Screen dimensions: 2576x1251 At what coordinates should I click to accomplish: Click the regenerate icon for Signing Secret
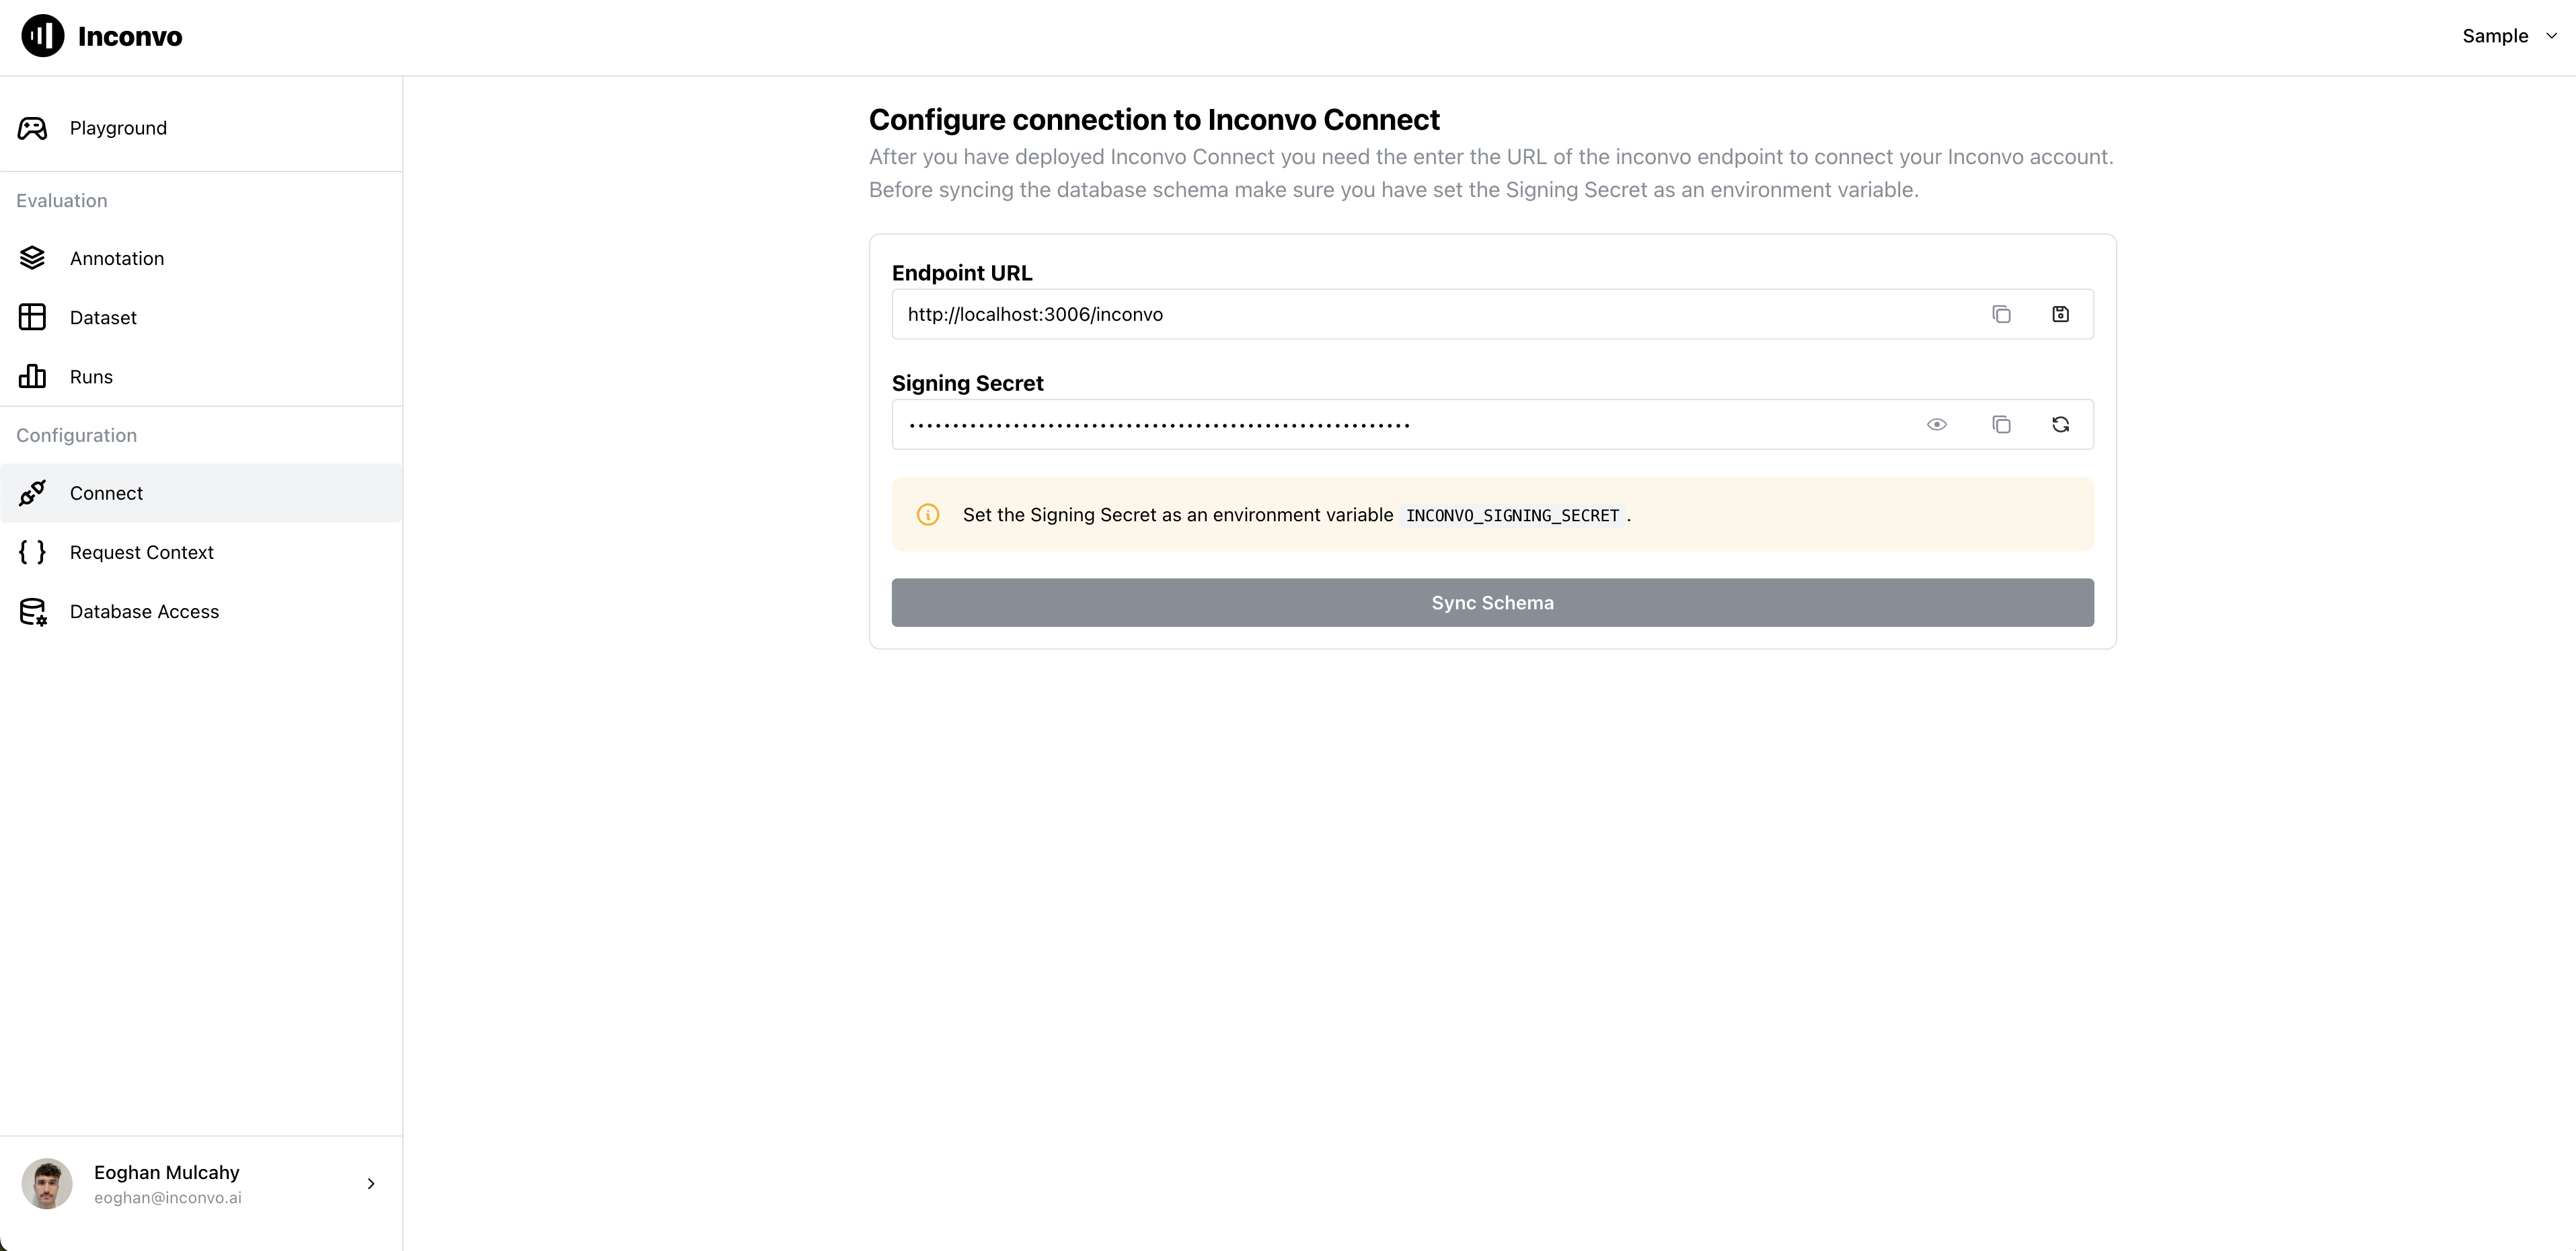pyautogui.click(x=2060, y=424)
